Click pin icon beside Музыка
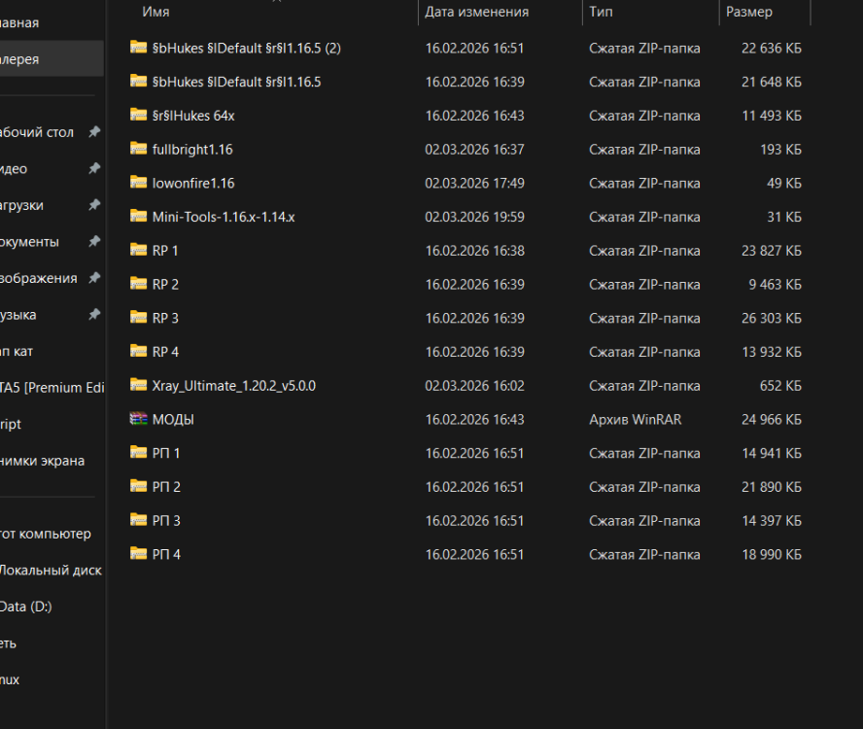The image size is (863, 729). tap(94, 314)
